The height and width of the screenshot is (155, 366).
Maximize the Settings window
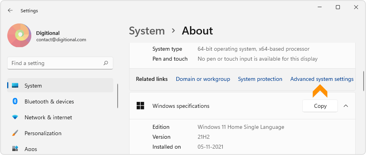click(x=338, y=7)
